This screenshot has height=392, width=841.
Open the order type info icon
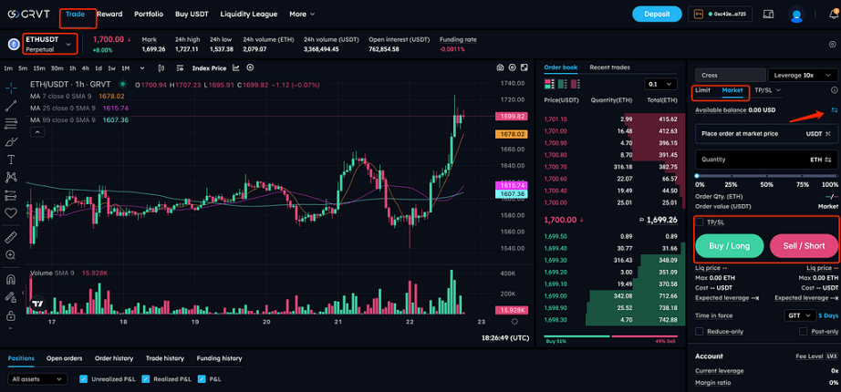coord(834,90)
